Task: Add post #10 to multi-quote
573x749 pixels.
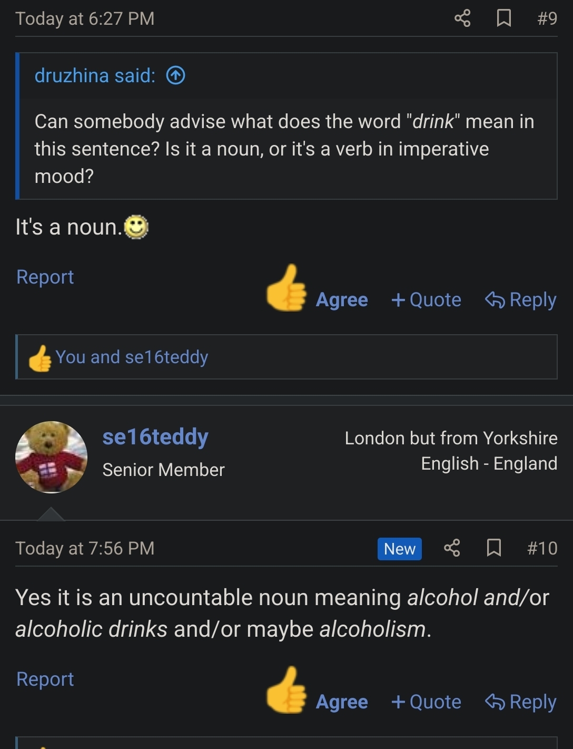Action: point(426,702)
